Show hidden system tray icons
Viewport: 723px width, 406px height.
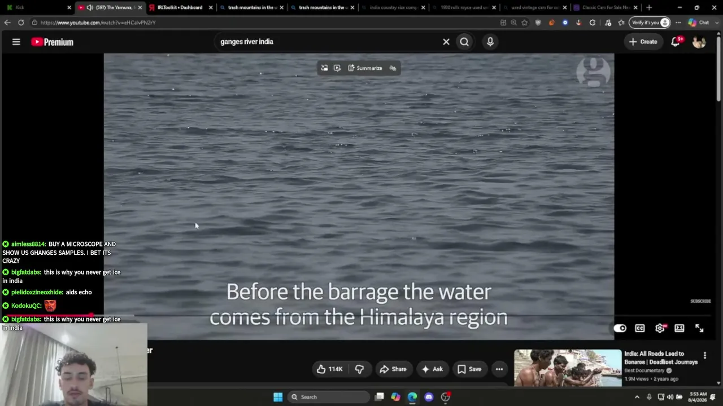637,397
